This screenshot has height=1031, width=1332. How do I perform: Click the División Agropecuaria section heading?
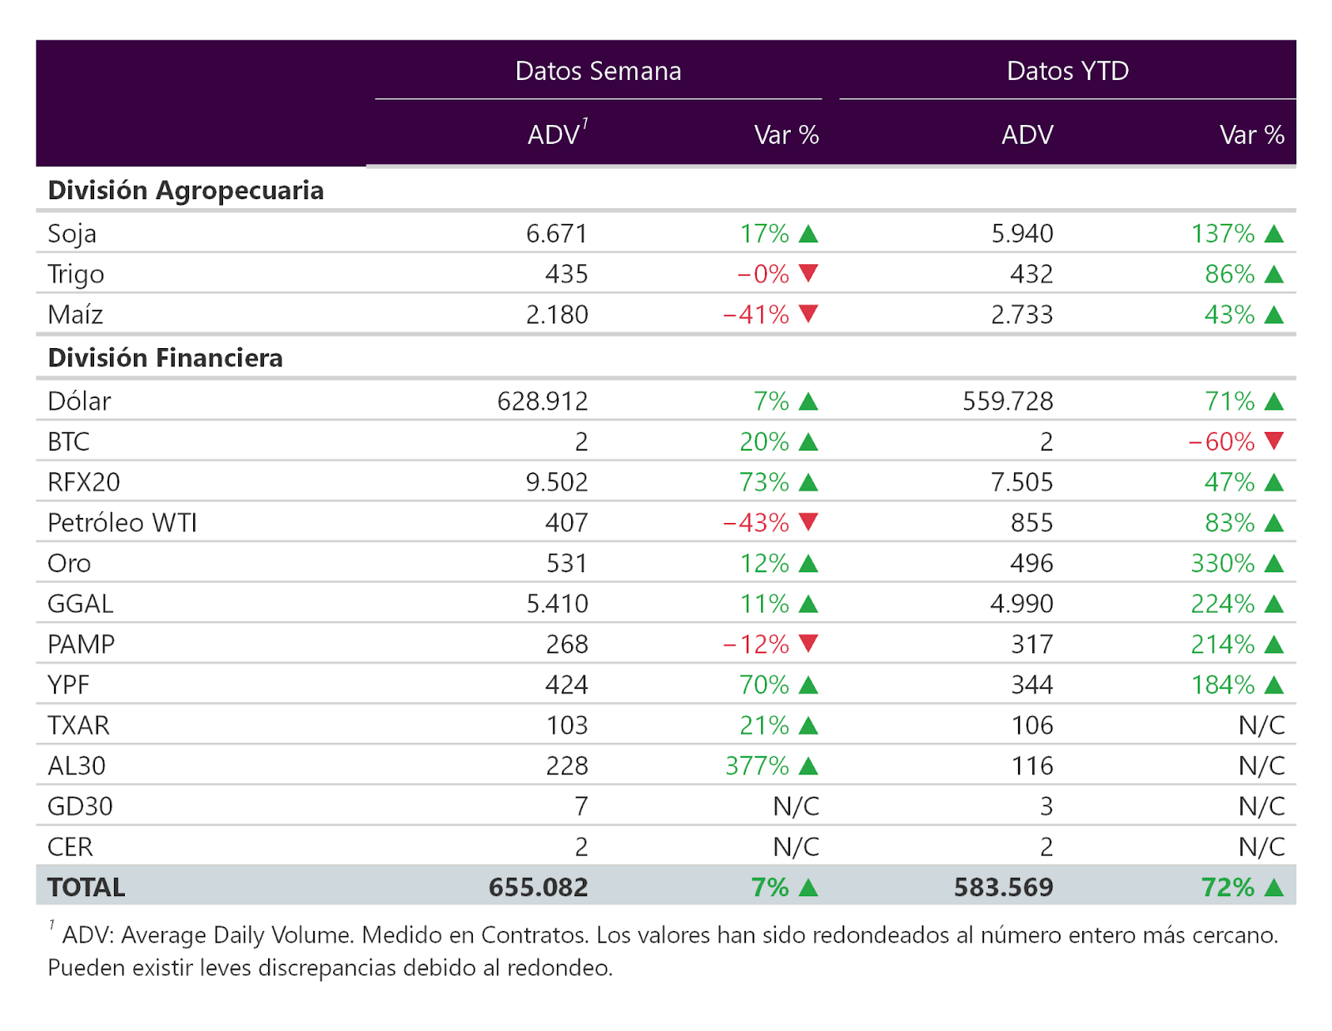click(x=186, y=191)
